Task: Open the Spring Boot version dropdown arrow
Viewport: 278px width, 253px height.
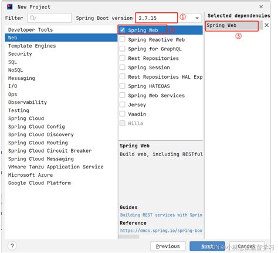Action: pyautogui.click(x=197, y=18)
